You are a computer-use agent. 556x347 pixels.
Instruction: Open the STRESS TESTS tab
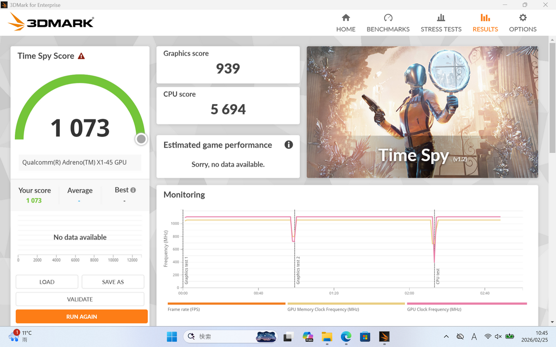(441, 23)
